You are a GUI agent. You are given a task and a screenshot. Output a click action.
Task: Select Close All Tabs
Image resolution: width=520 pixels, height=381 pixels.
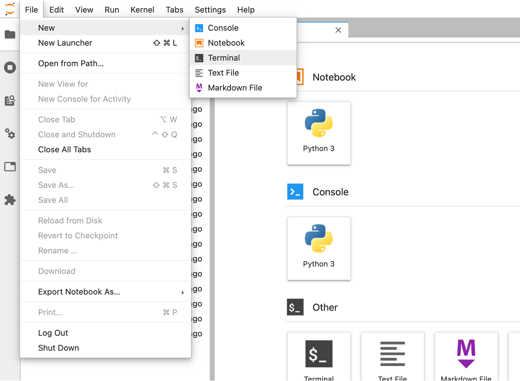(x=64, y=150)
